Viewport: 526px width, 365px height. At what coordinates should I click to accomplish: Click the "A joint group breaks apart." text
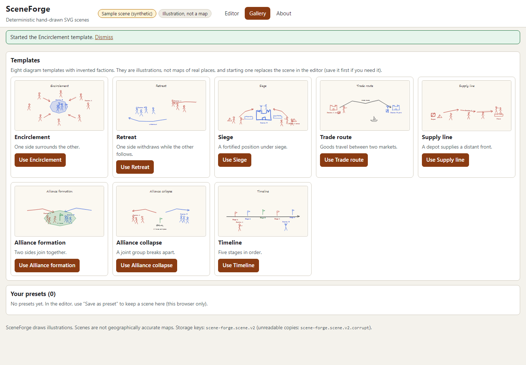146,252
